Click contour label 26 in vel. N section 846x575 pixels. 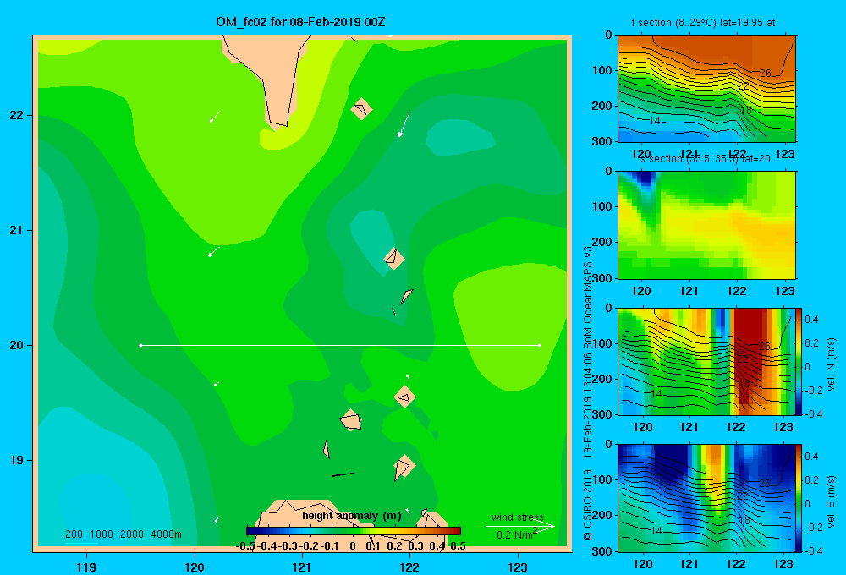765,347
